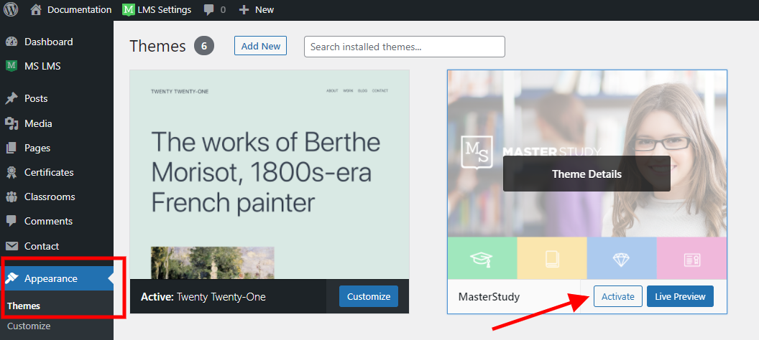Click the Classrooms people icon

[11, 197]
